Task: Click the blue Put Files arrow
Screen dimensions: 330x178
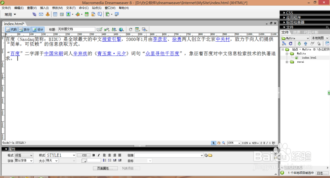Action: [x=306, y=44]
